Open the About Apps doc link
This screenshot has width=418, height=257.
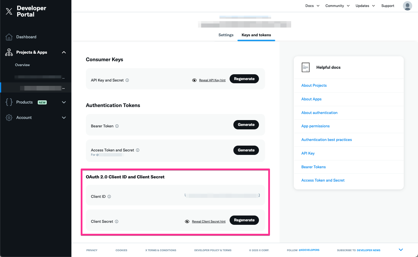(x=311, y=99)
